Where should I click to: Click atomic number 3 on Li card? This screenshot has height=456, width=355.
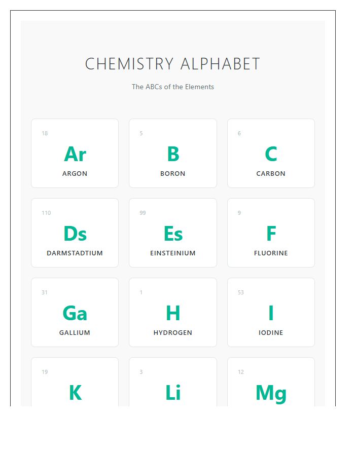(x=141, y=372)
